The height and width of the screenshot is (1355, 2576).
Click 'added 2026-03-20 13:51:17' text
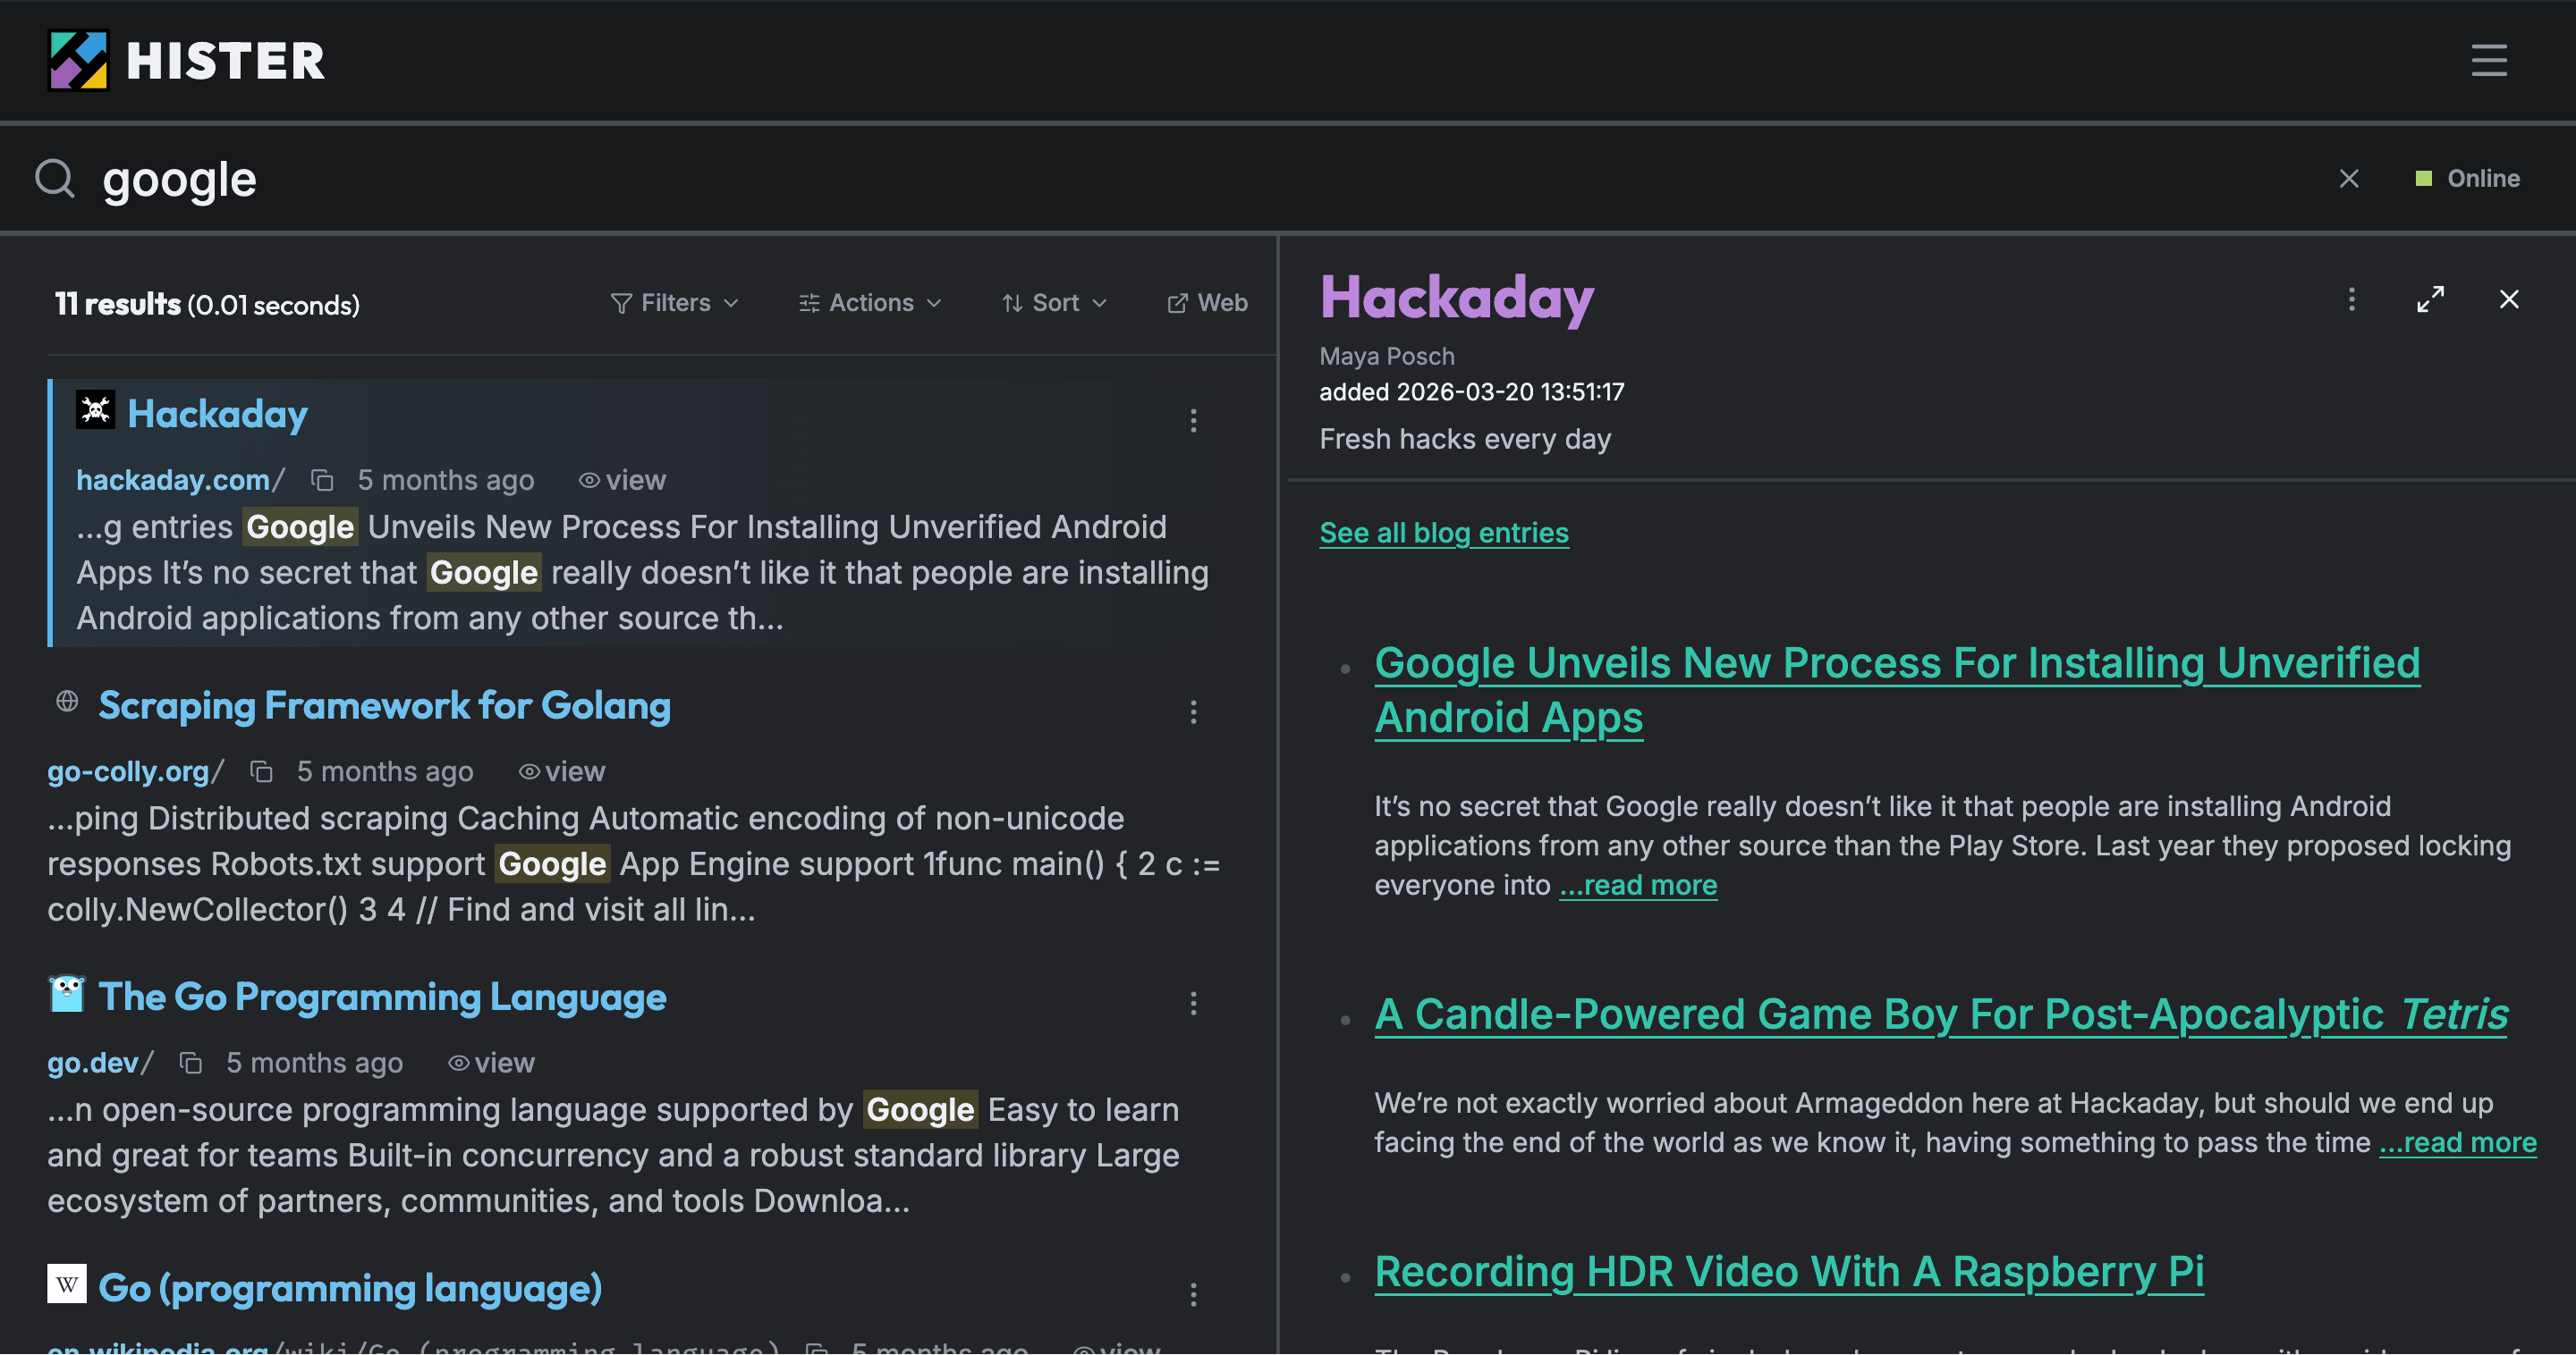tap(1472, 391)
